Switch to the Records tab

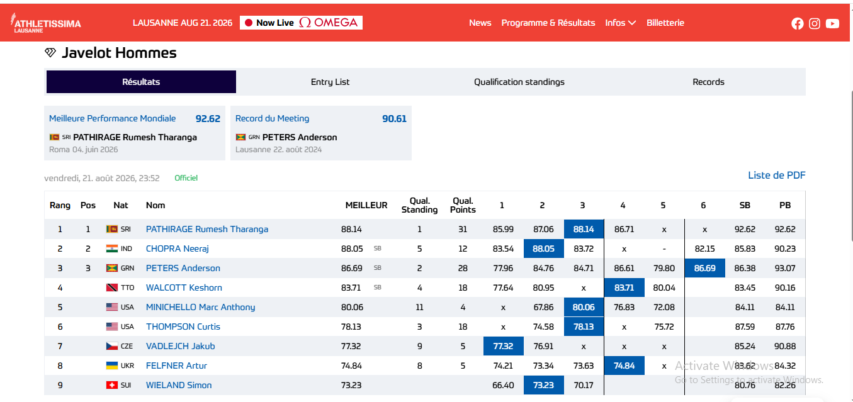coord(709,82)
